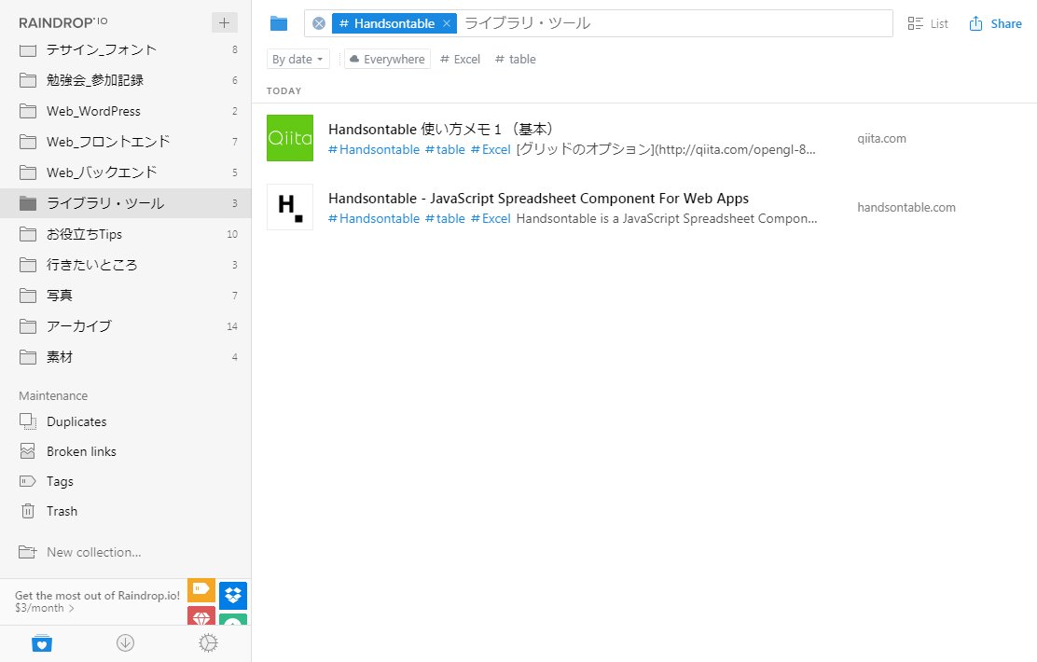Click the Handsontable H logo thumbnail

[290, 207]
